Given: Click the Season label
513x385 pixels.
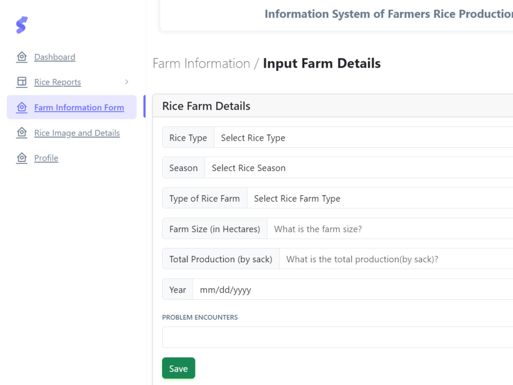Looking at the screenshot, I should pyautogui.click(x=184, y=168).
